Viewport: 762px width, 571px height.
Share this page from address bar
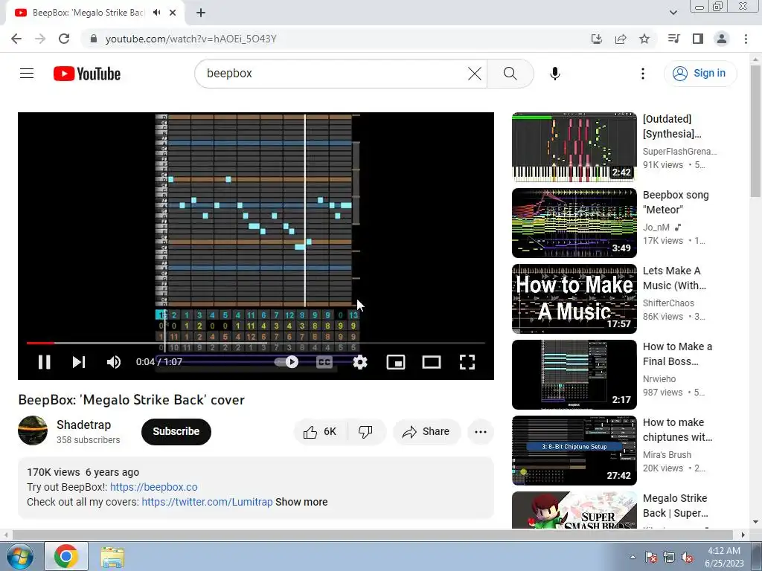pyautogui.click(x=621, y=39)
